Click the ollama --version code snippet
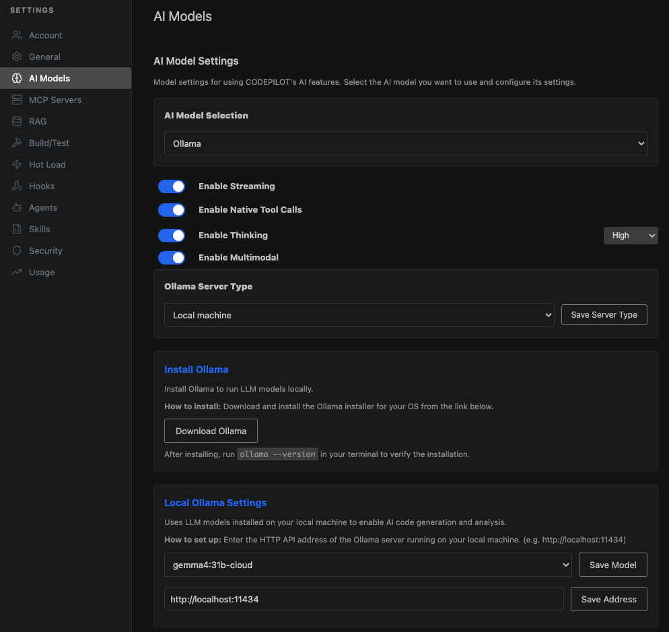This screenshot has height=632, width=669. (x=277, y=454)
